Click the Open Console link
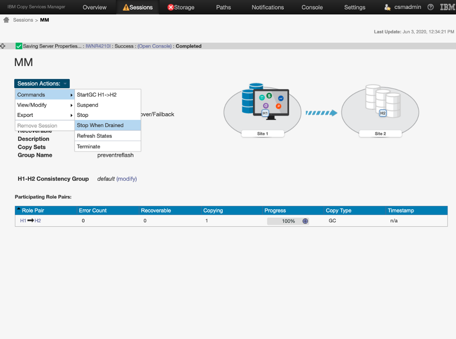This screenshot has width=456, height=339. coord(155,46)
